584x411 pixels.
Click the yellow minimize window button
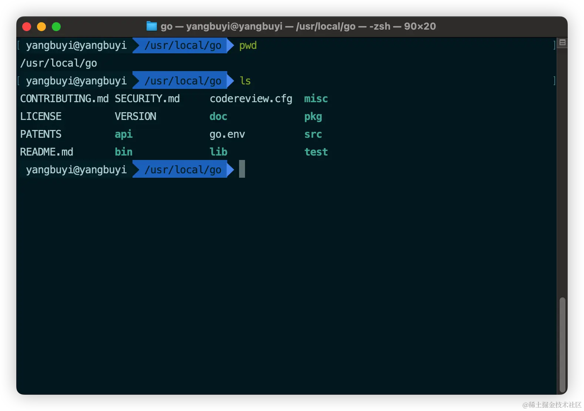(41, 27)
